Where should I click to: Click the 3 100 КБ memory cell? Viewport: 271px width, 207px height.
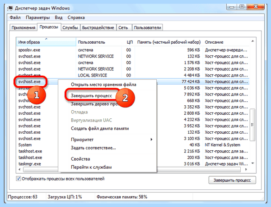(x=192, y=139)
